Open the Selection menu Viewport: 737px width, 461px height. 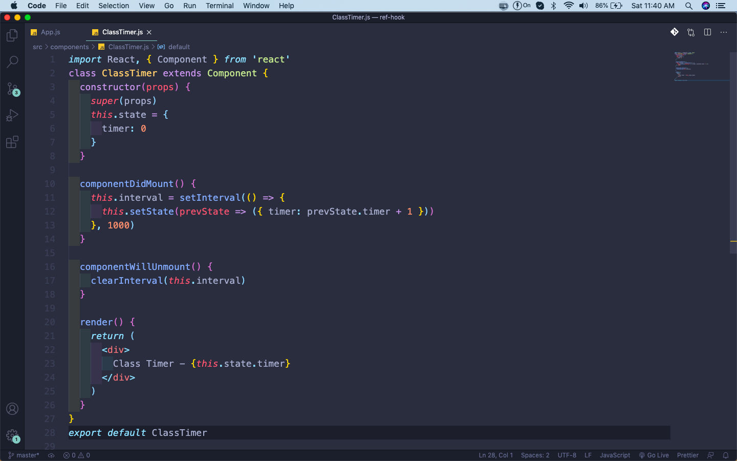[x=114, y=6]
